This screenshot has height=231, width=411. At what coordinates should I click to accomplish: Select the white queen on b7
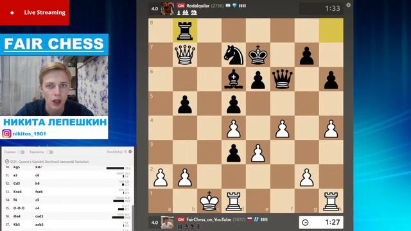pyautogui.click(x=185, y=55)
